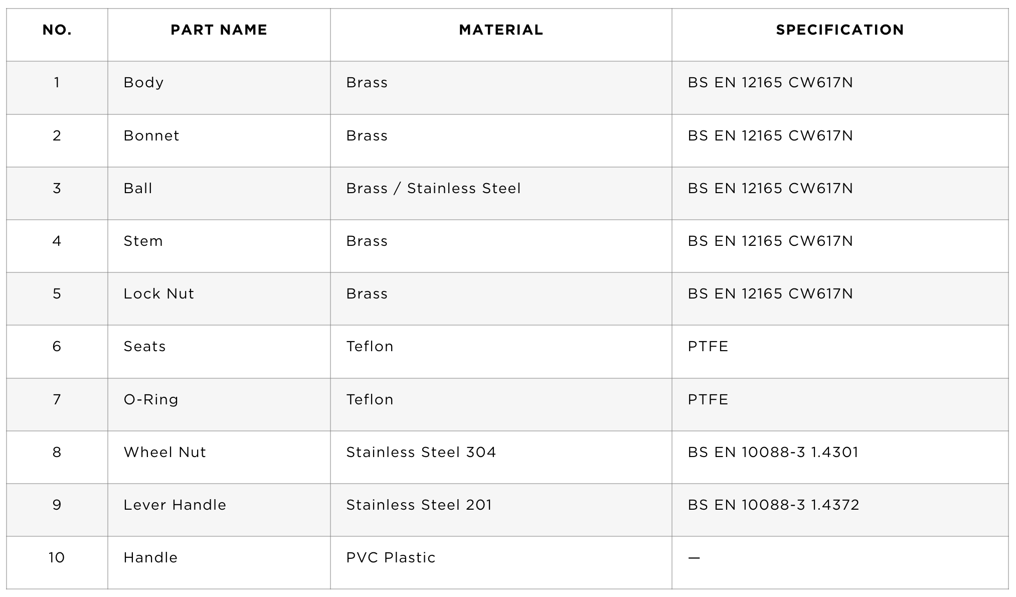Viewport: 1016px width, 597px height.
Task: Click the Lock Nut cell
Action: (219, 298)
